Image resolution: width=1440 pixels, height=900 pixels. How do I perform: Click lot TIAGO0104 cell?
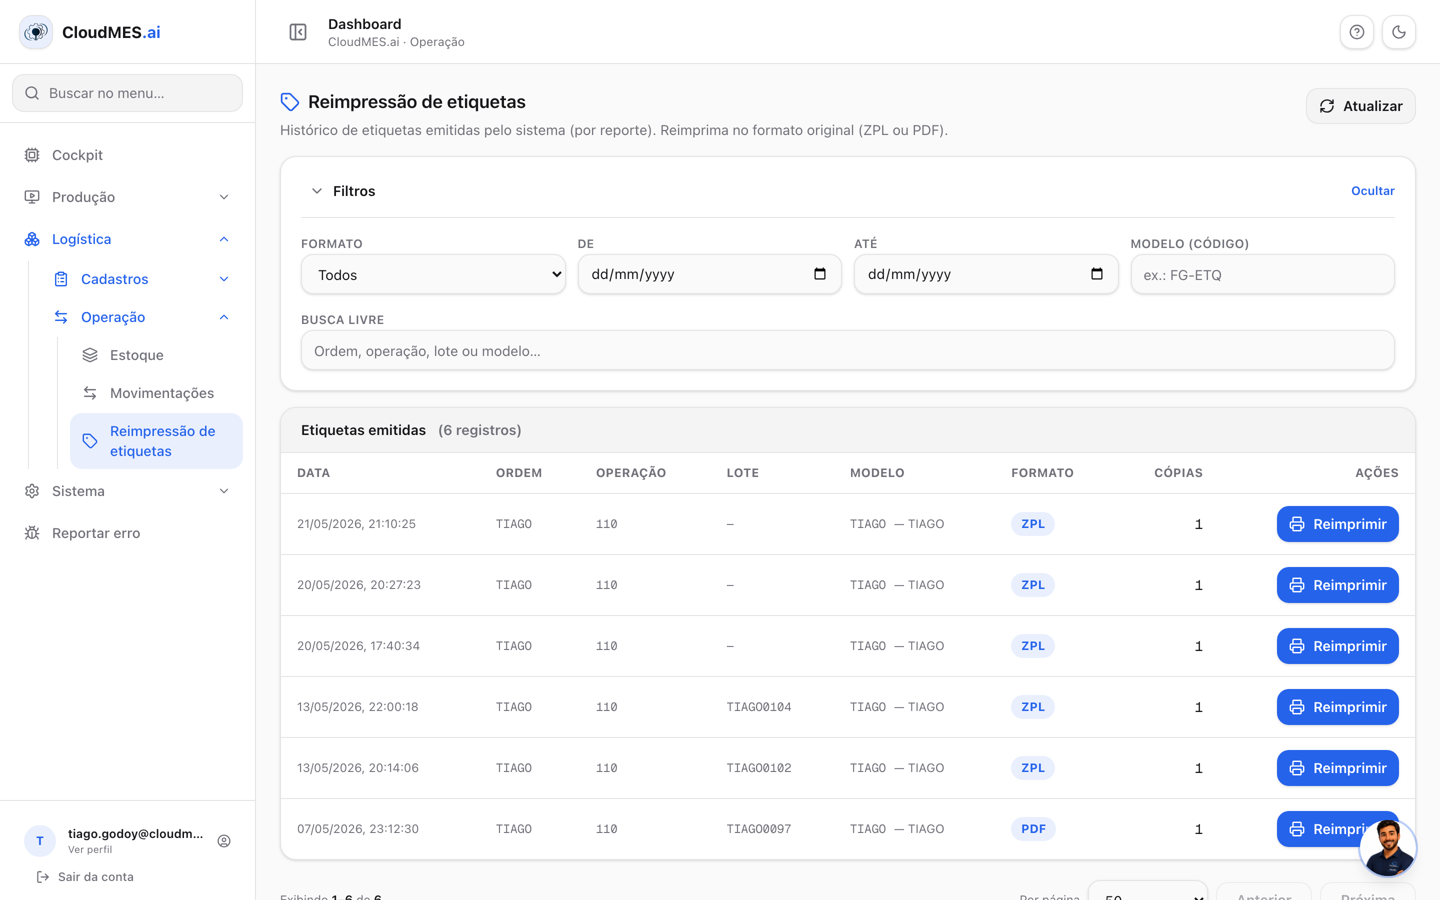tap(758, 707)
